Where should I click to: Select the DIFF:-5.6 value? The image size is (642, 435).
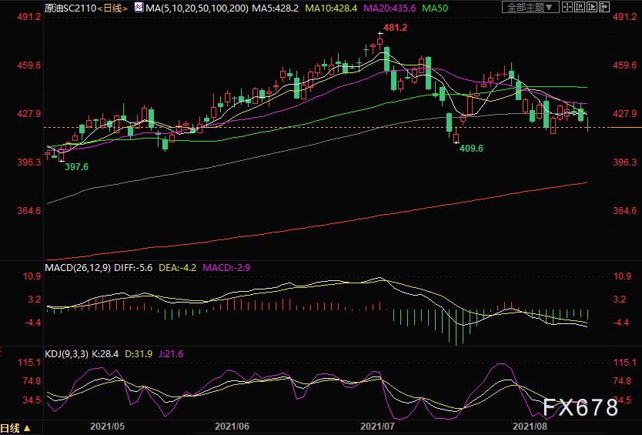click(x=133, y=267)
